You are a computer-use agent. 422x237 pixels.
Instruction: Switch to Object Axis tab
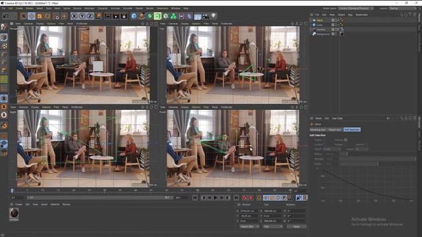pyautogui.click(x=335, y=130)
